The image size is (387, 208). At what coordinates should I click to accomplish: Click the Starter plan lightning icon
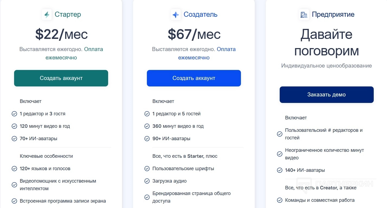click(47, 15)
